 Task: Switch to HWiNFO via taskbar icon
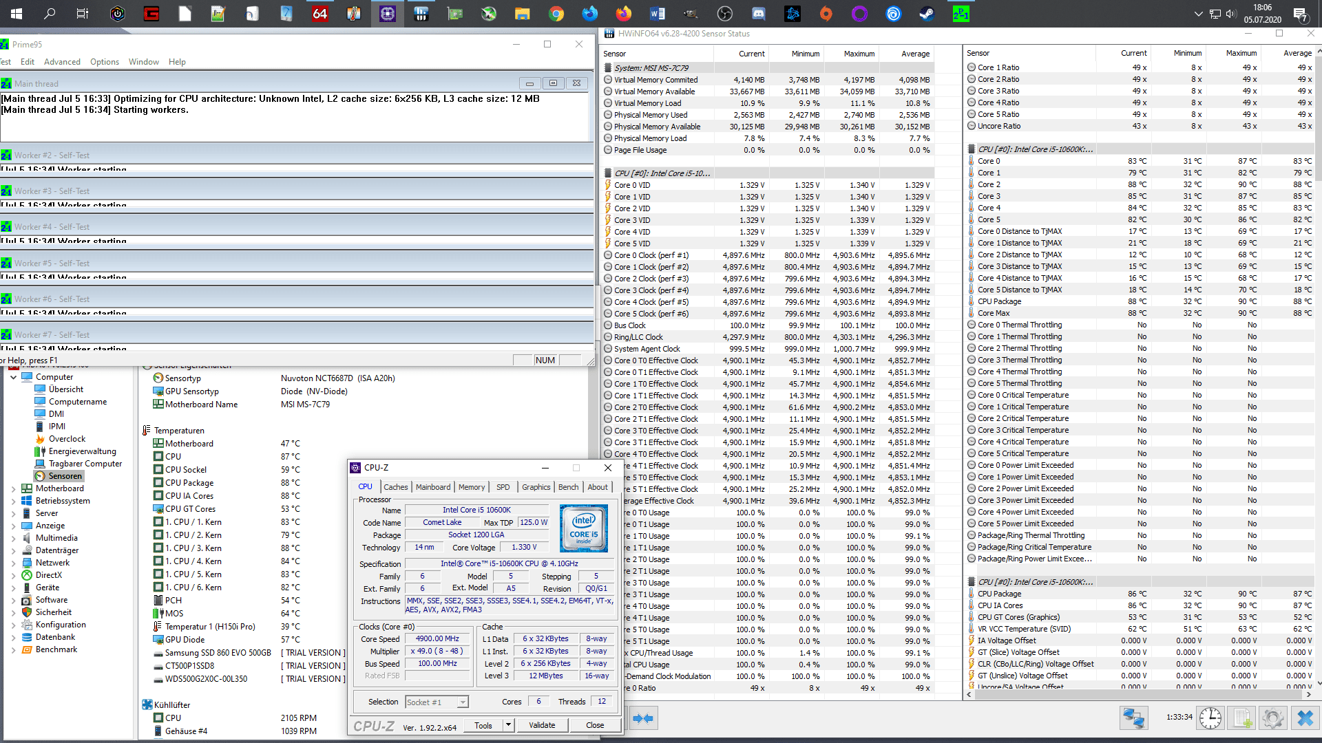pos(421,14)
